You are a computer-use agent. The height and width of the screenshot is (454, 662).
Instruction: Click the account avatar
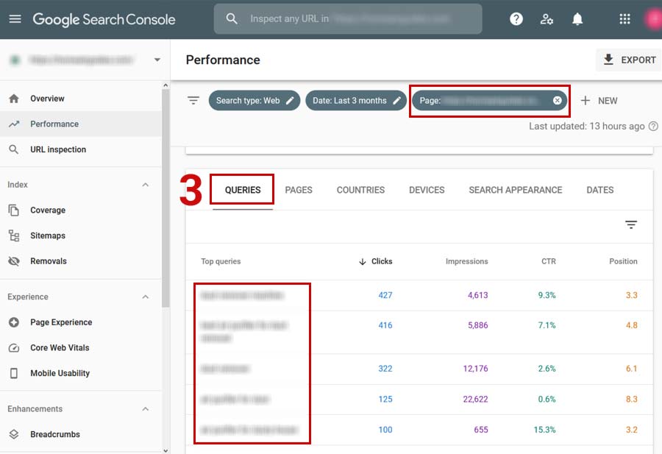[x=654, y=19]
